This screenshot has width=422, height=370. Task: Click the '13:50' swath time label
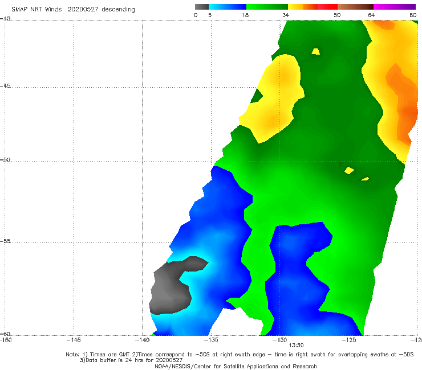point(296,346)
